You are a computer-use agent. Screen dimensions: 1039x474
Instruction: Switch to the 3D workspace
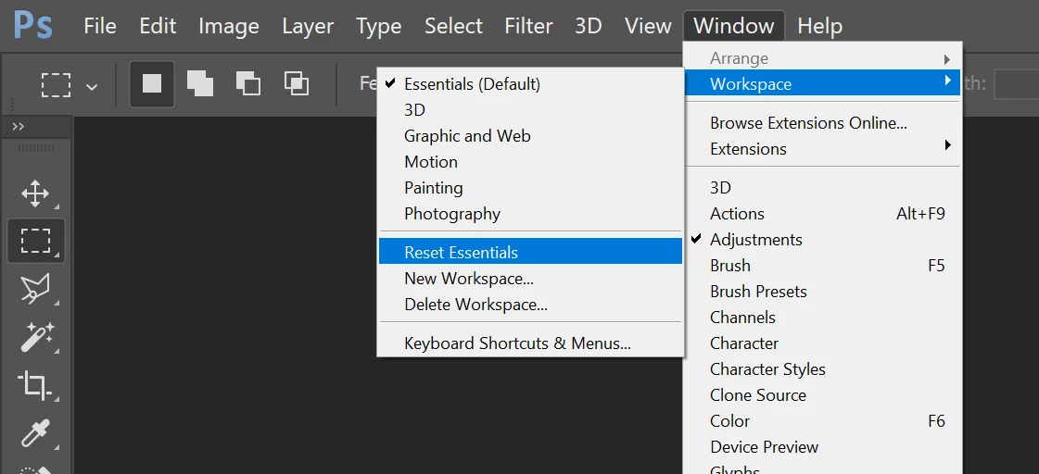530,110
